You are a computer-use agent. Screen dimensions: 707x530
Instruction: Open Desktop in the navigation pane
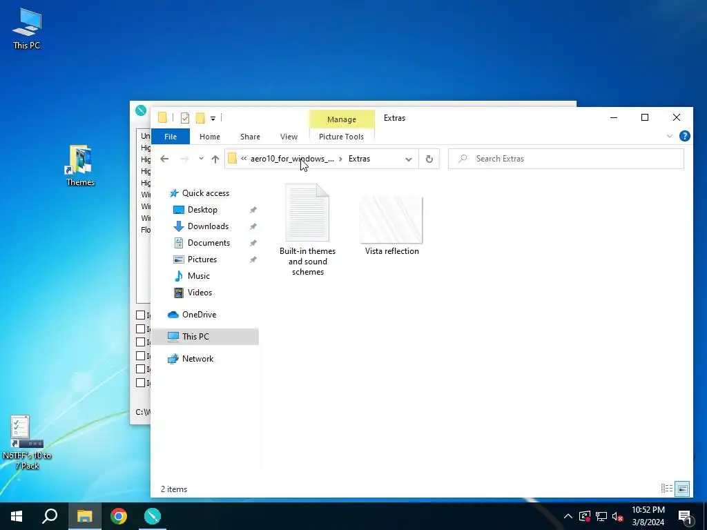[202, 210]
